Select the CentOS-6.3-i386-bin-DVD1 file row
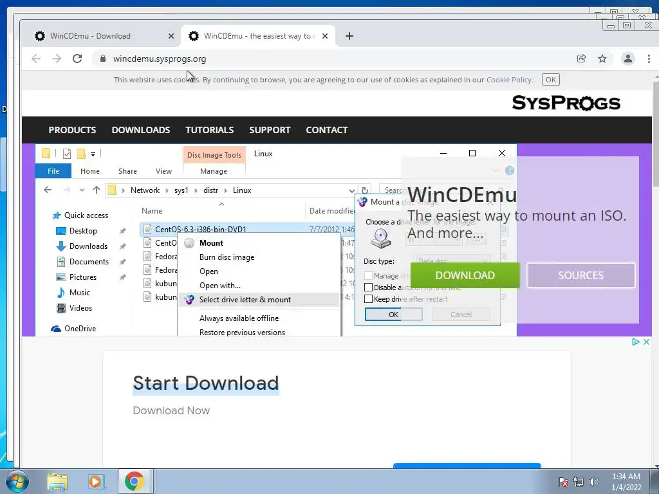 point(247,230)
